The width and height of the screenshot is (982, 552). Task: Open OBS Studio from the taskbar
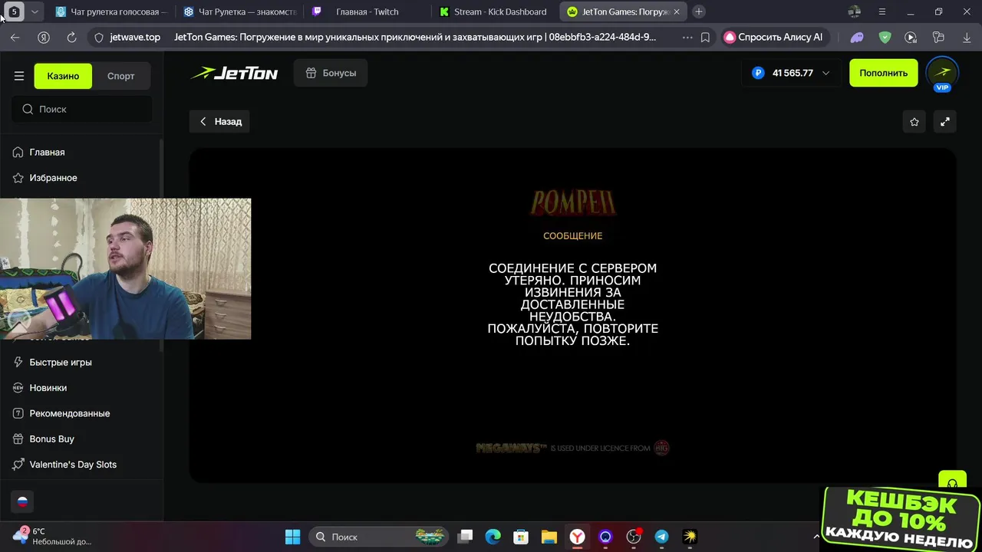point(634,537)
